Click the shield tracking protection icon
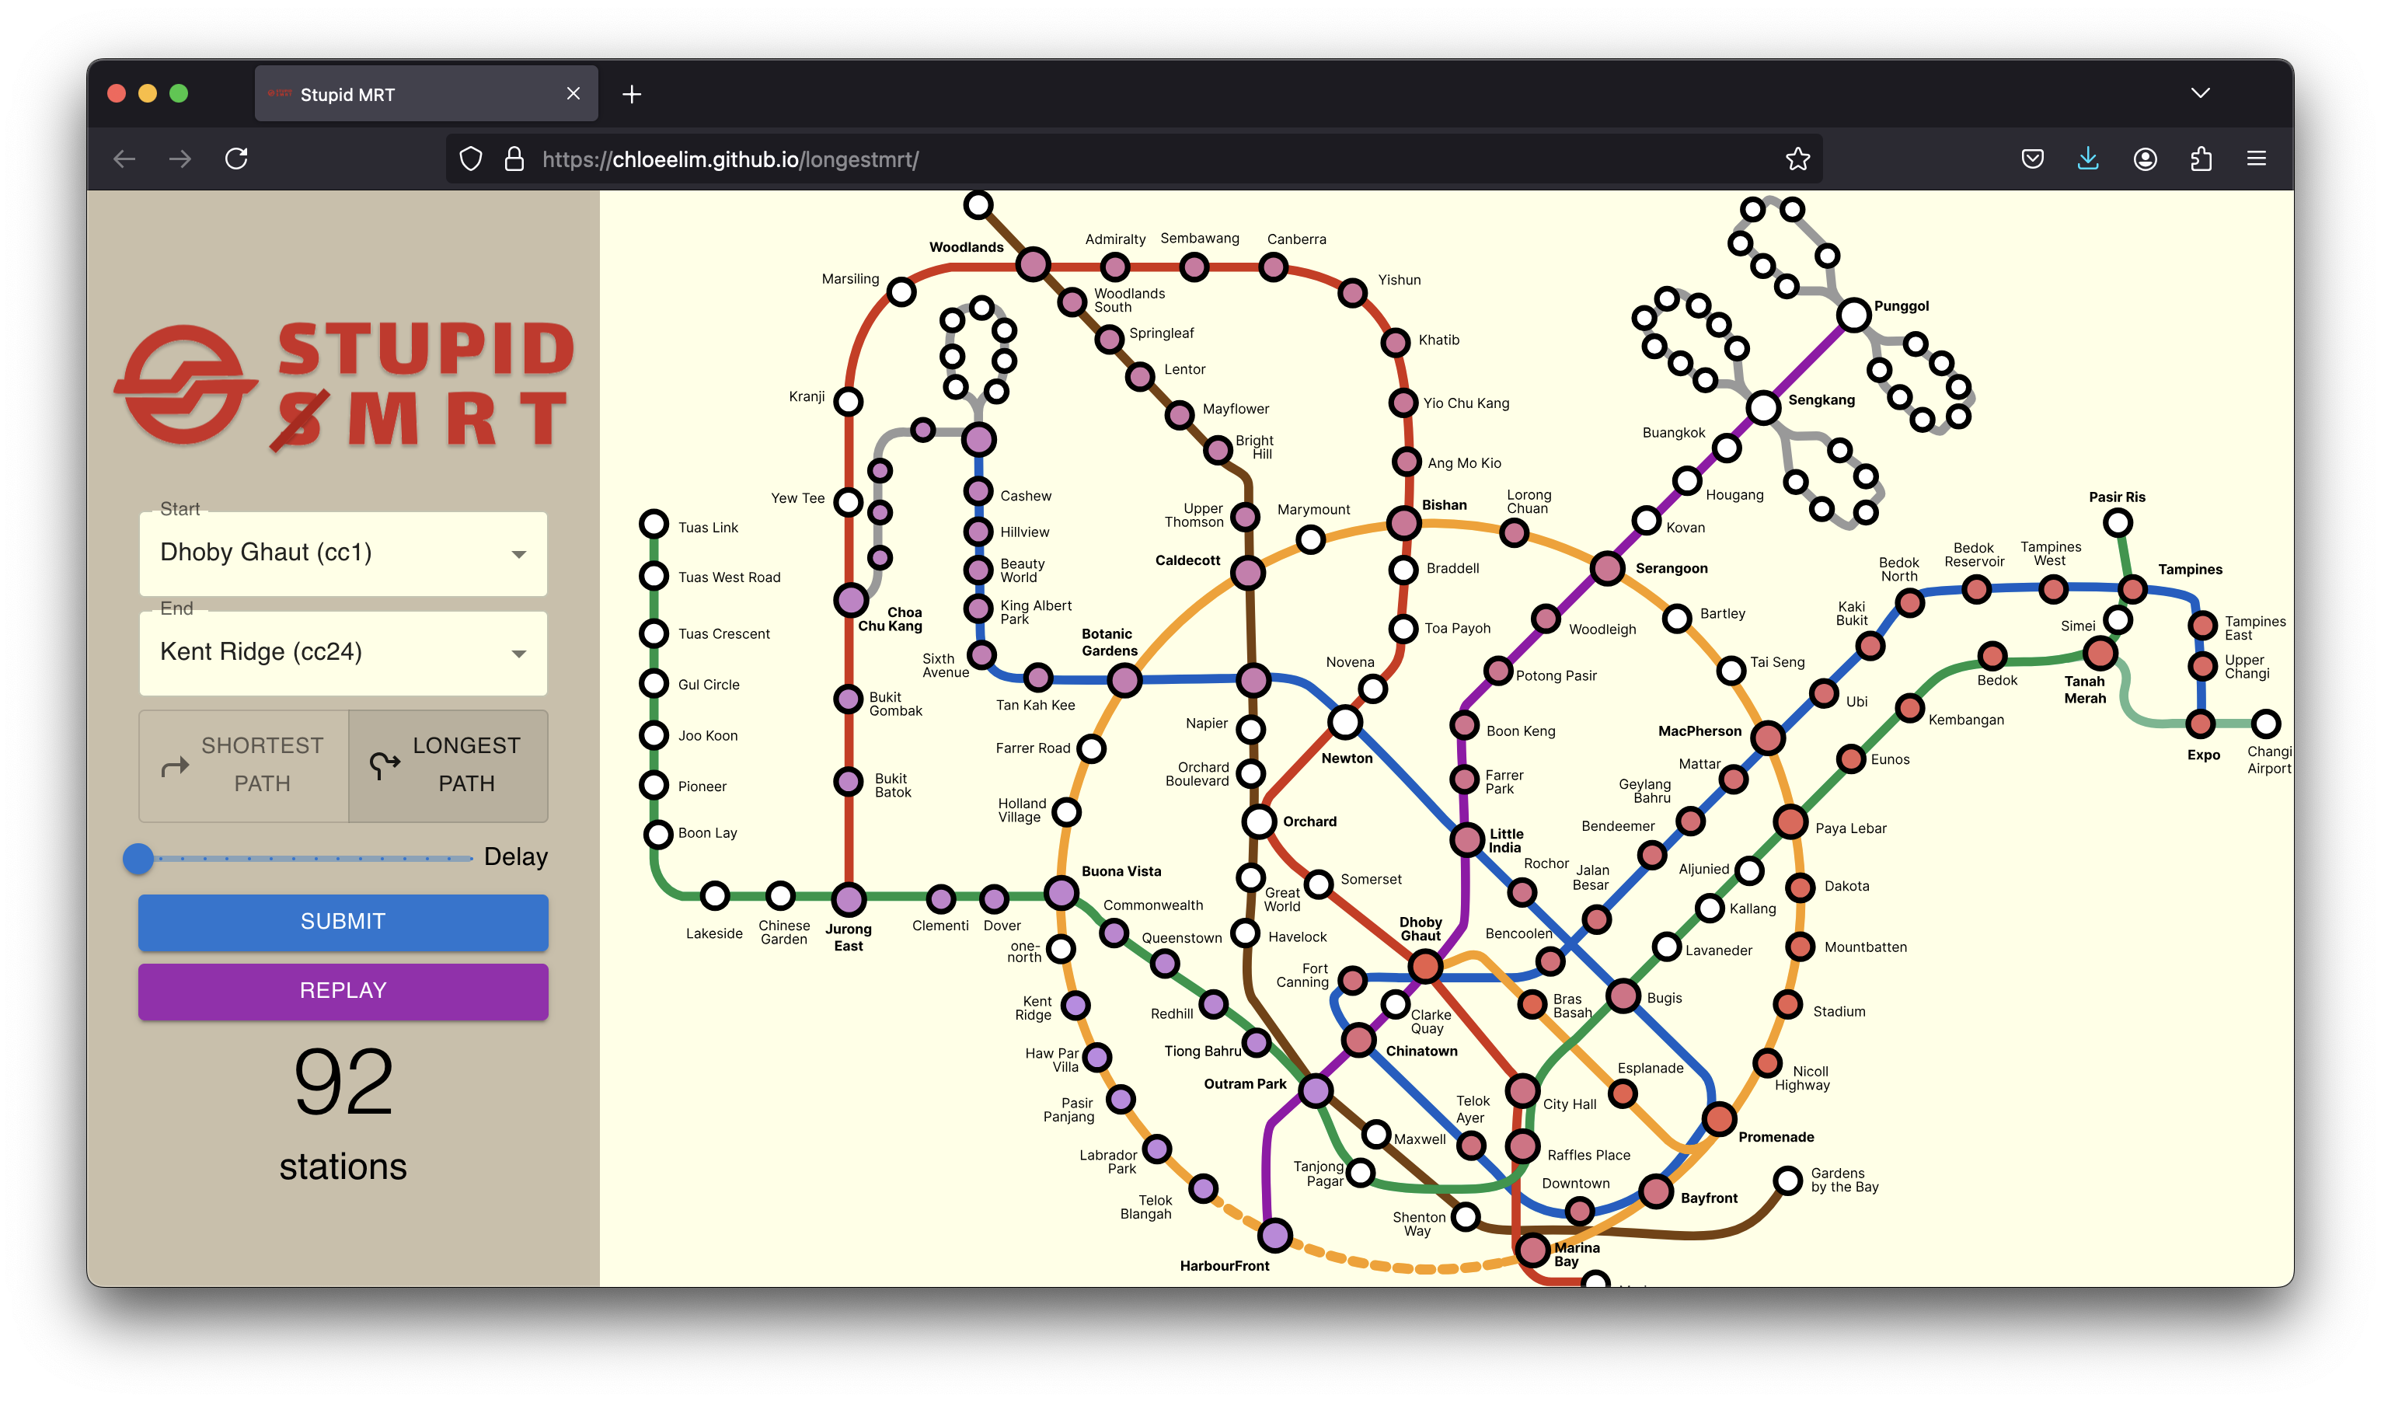The width and height of the screenshot is (2381, 1402). click(x=471, y=159)
